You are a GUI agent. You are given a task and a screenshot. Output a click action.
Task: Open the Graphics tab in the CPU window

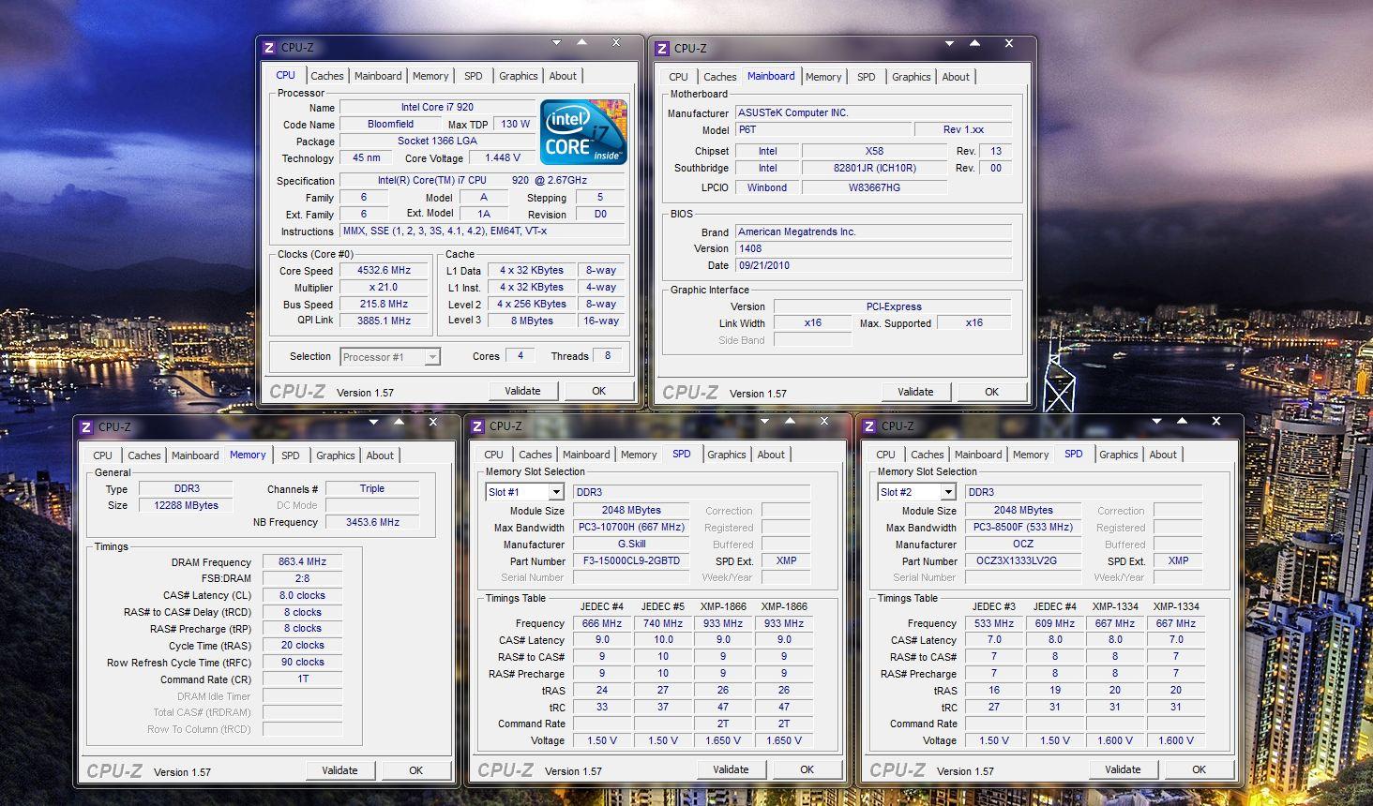tap(519, 76)
